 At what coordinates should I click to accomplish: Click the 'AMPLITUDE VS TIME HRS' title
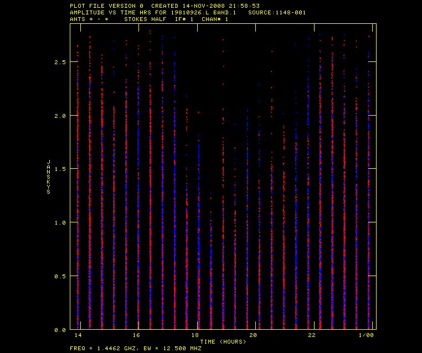pyautogui.click(x=114, y=12)
